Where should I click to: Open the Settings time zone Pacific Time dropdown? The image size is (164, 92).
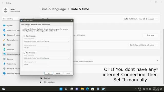coord(140,19)
